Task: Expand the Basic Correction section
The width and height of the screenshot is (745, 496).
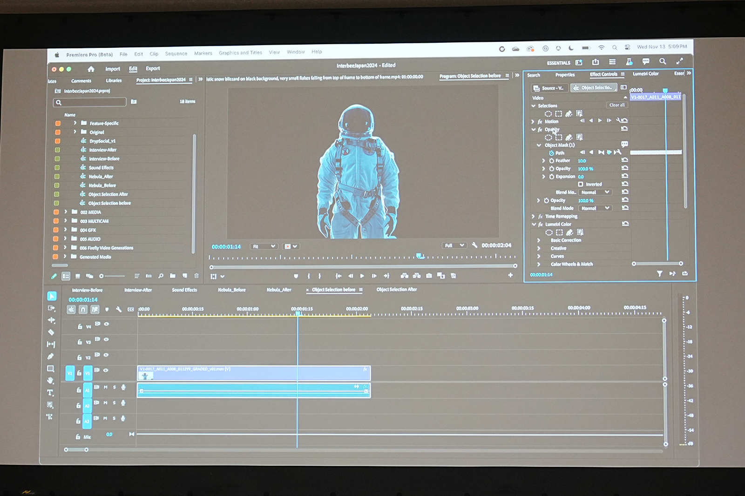Action: pyautogui.click(x=539, y=240)
